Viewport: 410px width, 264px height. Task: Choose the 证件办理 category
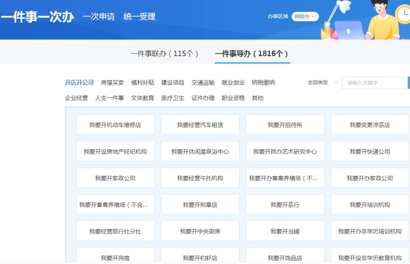[x=203, y=98]
